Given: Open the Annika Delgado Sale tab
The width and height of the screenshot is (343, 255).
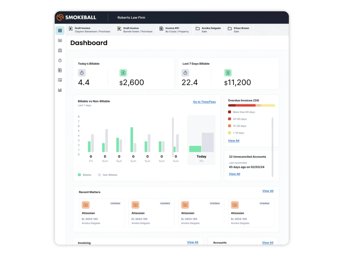Looking at the screenshot, I should tap(208, 30).
